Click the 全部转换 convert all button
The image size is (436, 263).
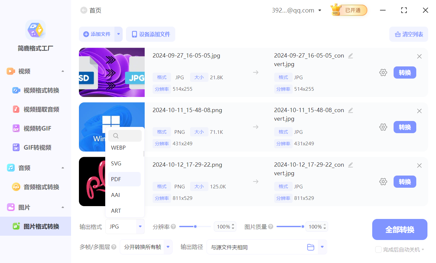click(x=400, y=229)
